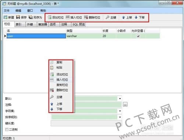This screenshot has height=140, width=184.
Task: Click the 键长度 input field
Action: pos(86,123)
